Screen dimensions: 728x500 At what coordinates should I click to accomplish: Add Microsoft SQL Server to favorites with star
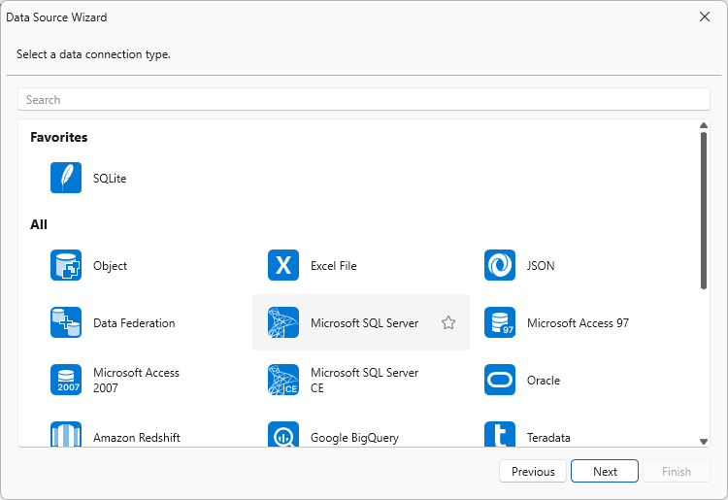(448, 322)
